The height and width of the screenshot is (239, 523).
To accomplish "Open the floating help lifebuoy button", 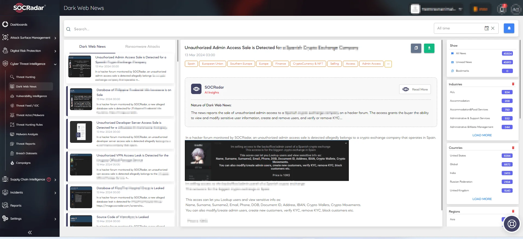I will pyautogui.click(x=512, y=224).
